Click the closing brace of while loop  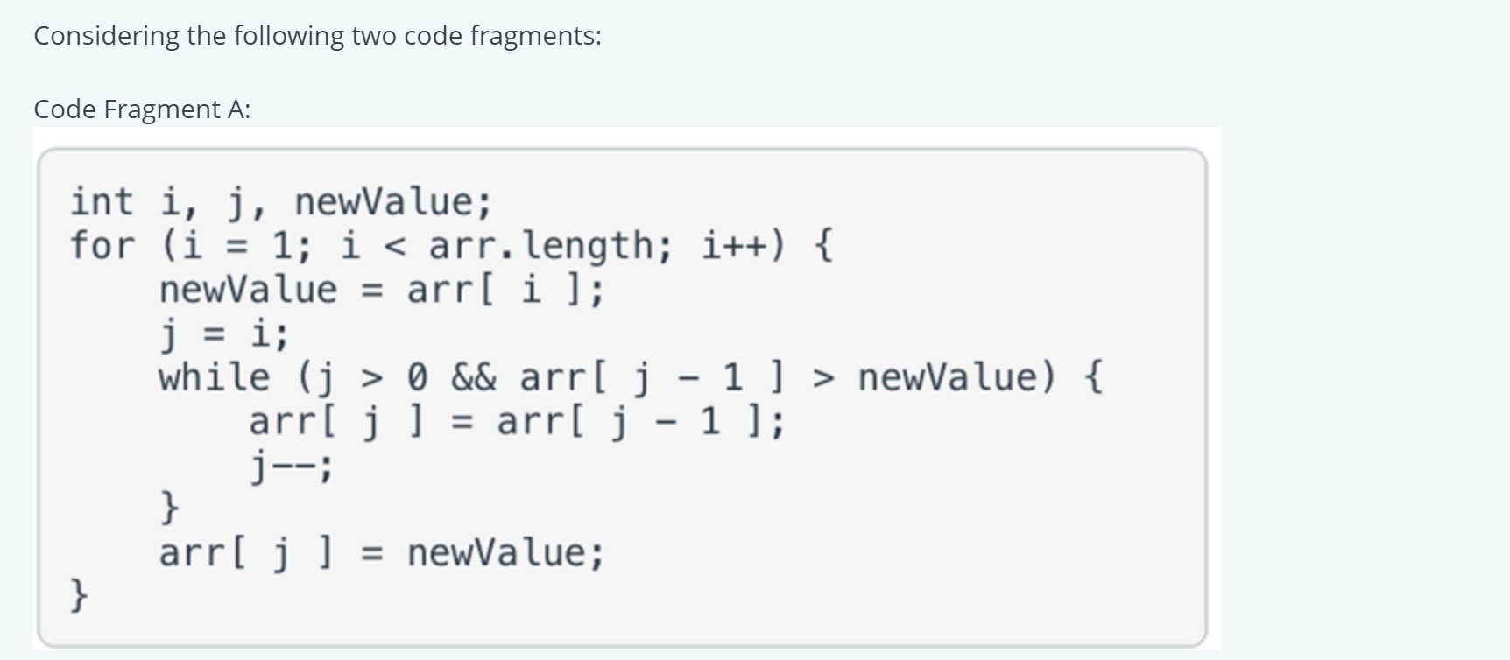point(170,508)
